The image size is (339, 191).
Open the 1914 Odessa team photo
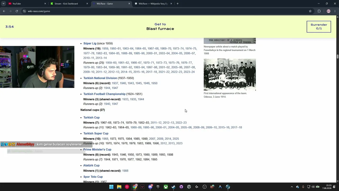coord(230,75)
